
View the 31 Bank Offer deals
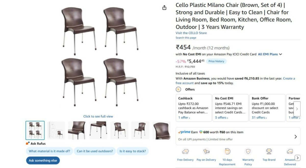pyautogui.click(x=258, y=117)
